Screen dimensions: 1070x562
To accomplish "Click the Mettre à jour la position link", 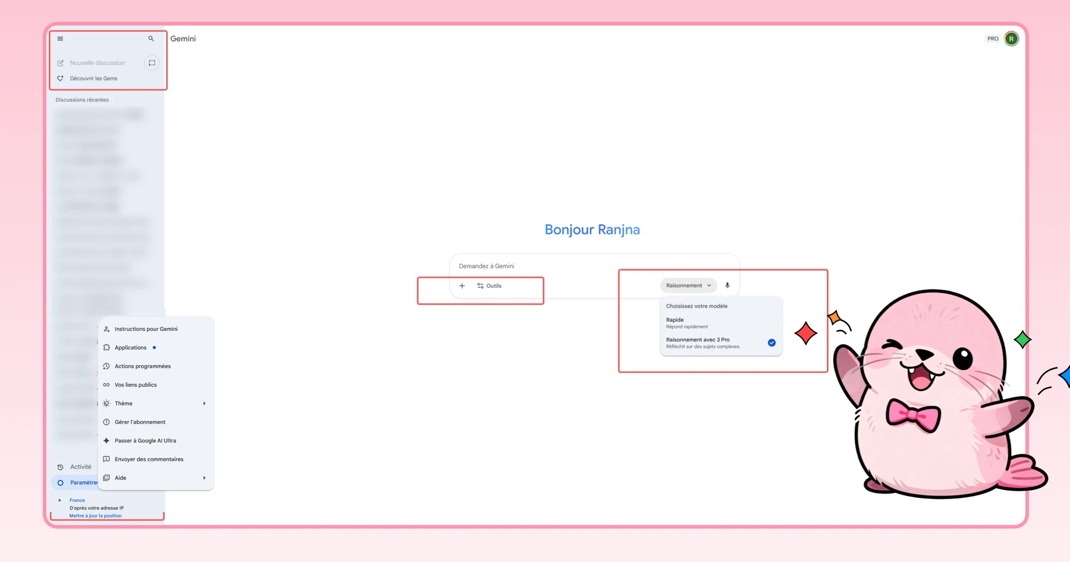I will [94, 516].
